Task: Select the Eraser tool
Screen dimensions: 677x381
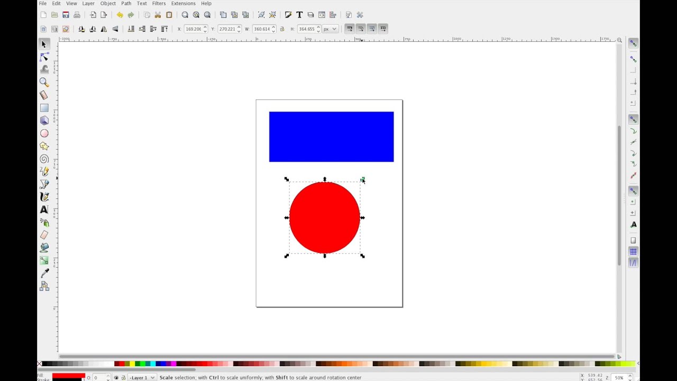Action: (44, 235)
